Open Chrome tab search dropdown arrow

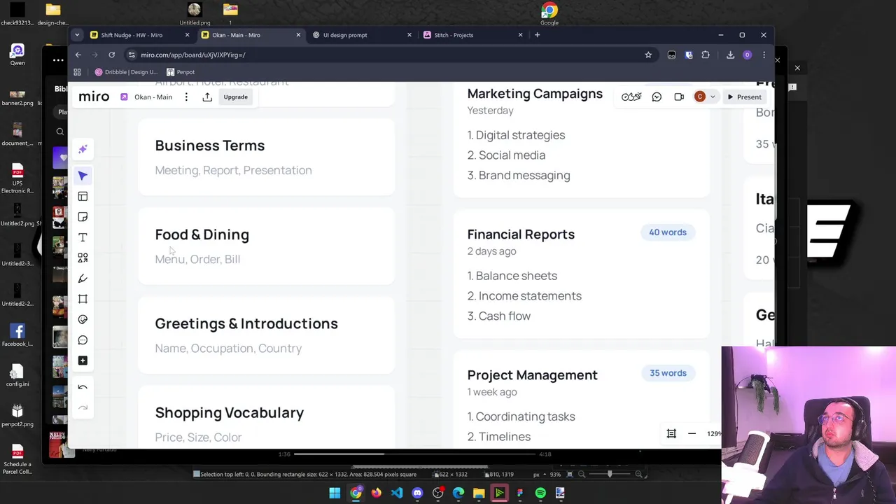pos(77,35)
